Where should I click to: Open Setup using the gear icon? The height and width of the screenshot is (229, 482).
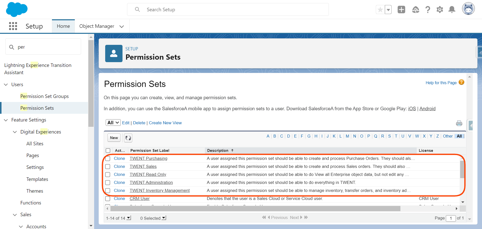(440, 9)
